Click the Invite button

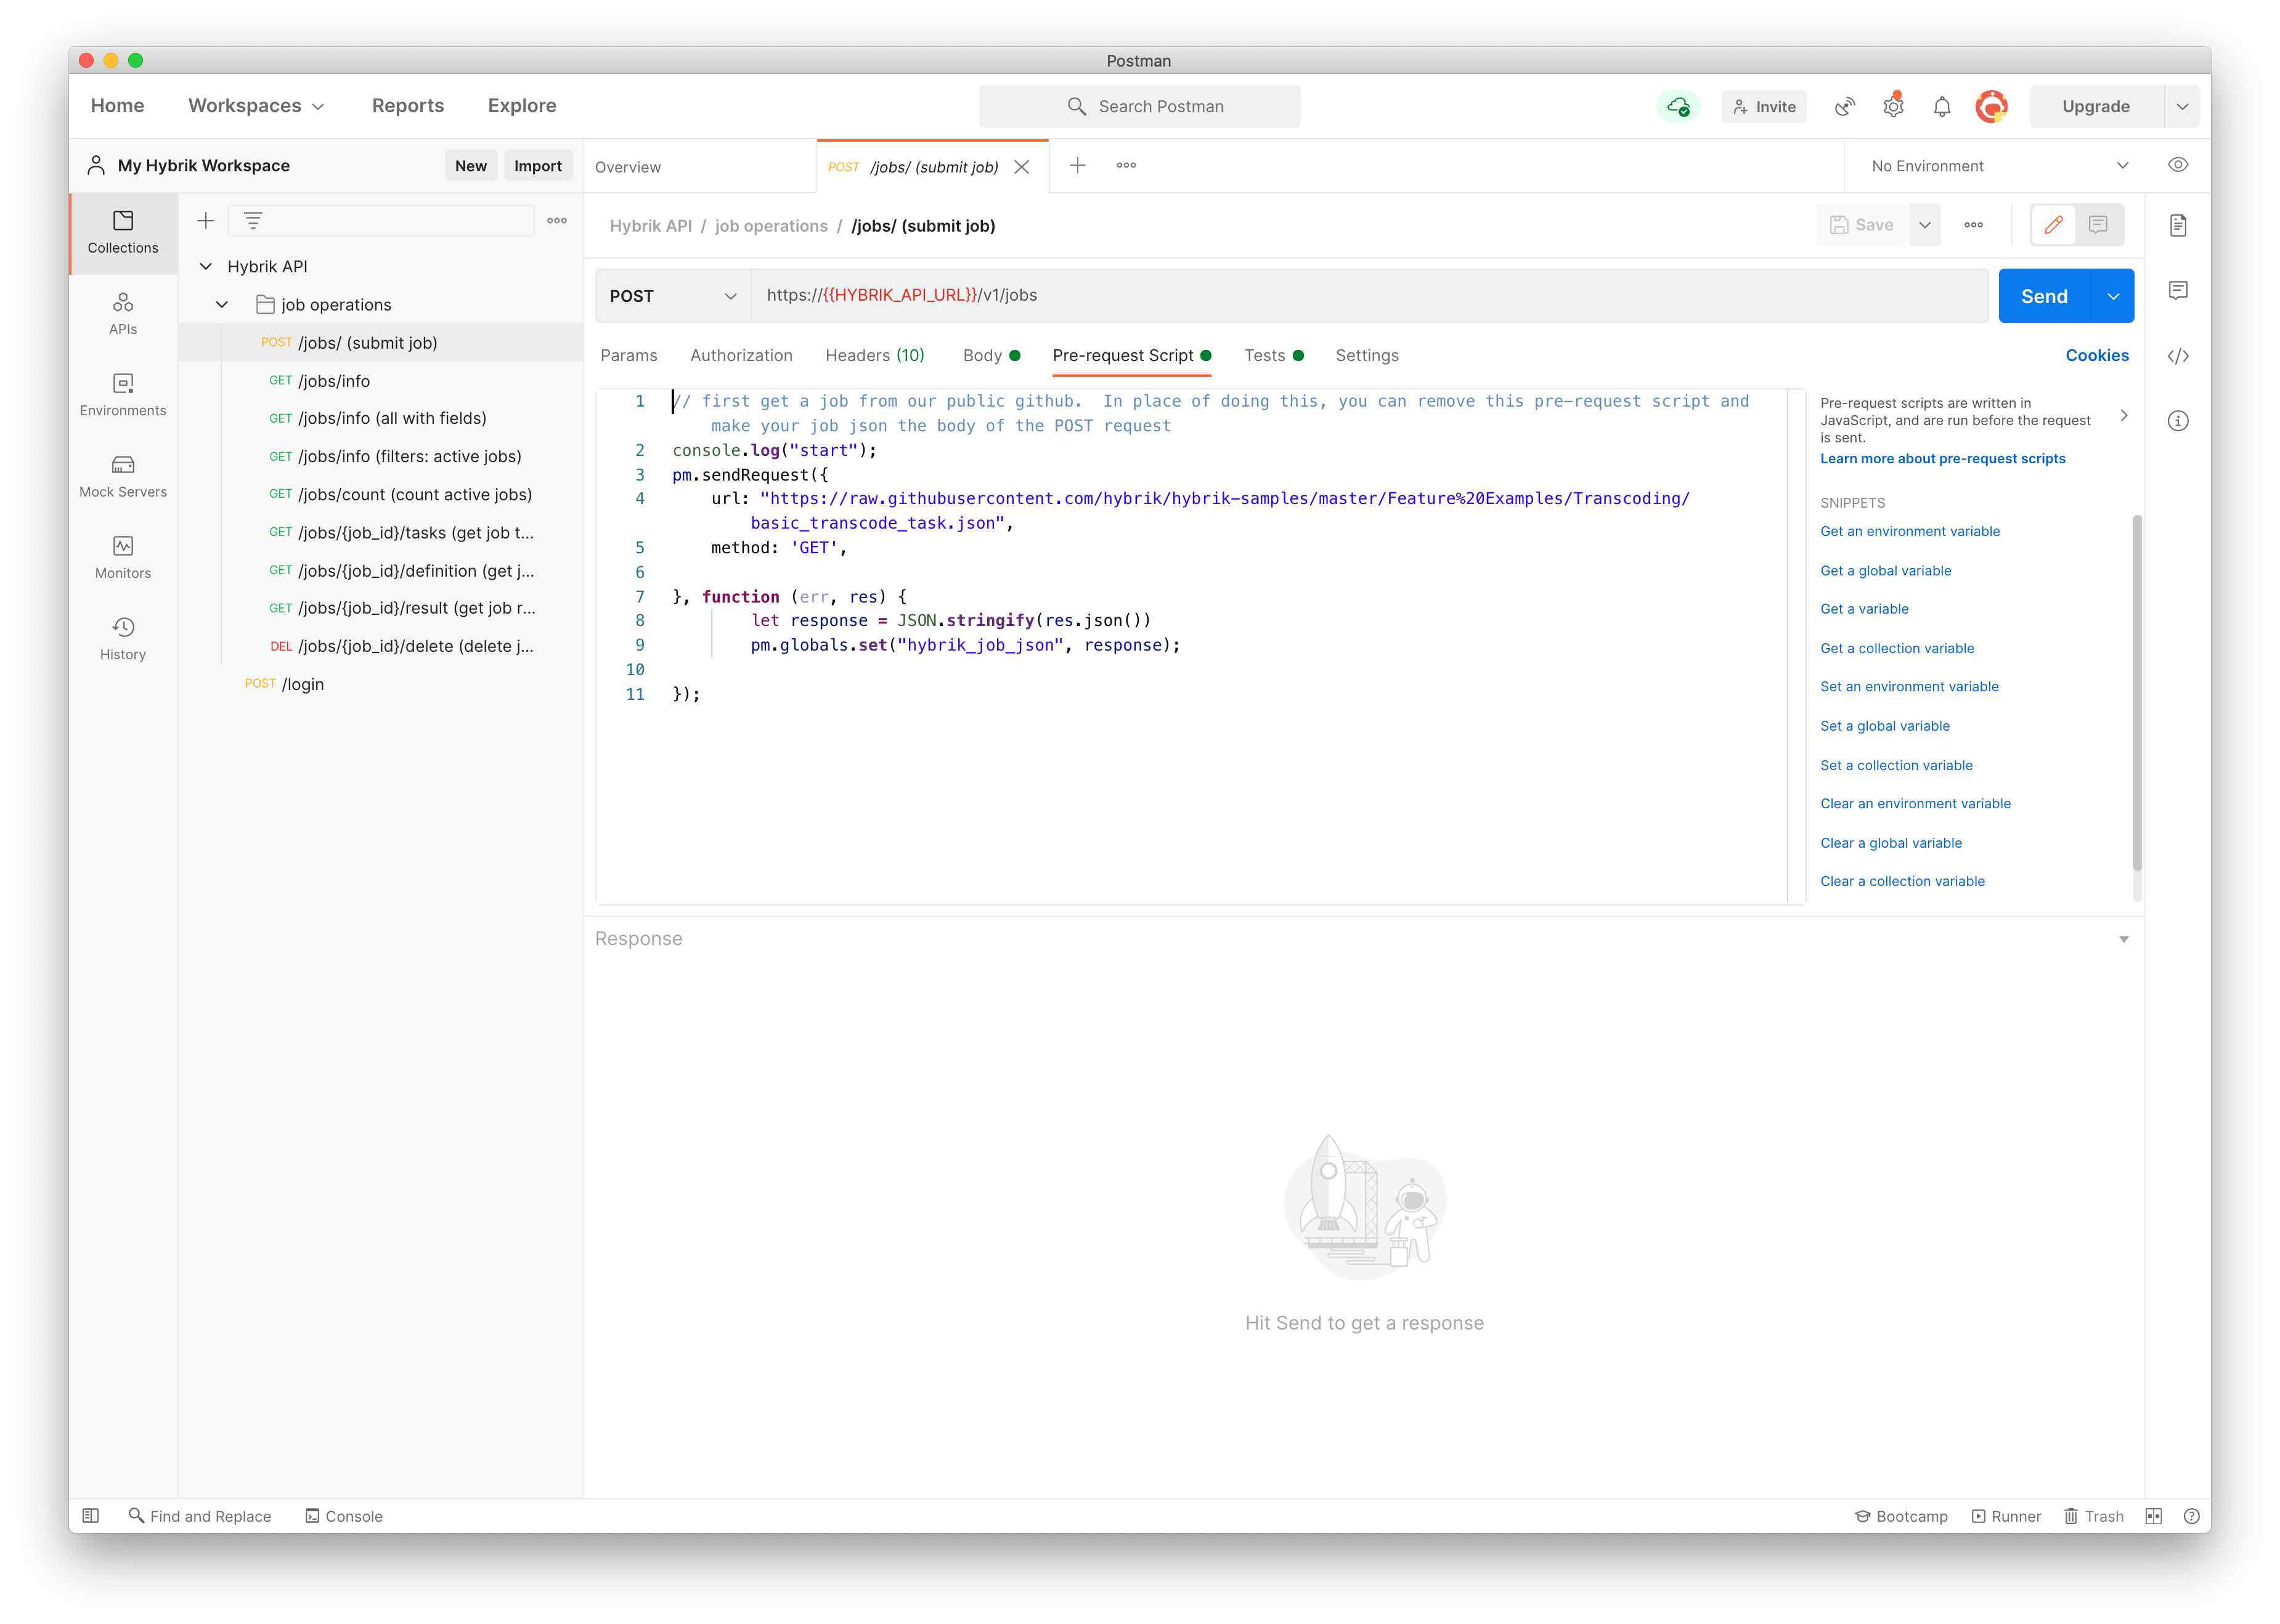pos(1764,106)
